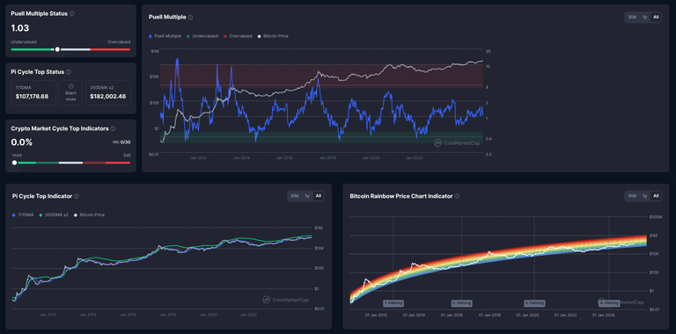
Task: Open info icon next to Puell Multiple Status
Action: point(72,14)
